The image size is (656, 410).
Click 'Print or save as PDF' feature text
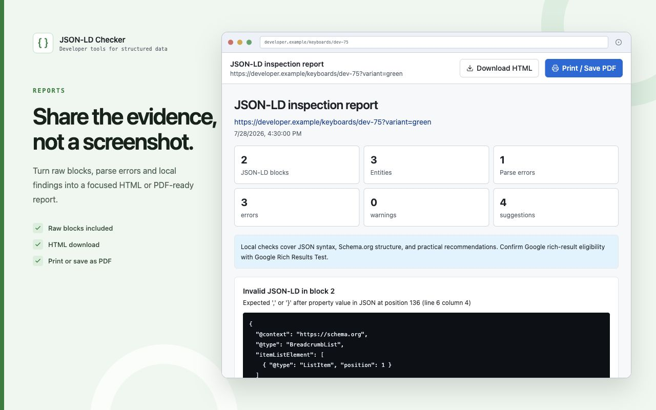click(80, 261)
